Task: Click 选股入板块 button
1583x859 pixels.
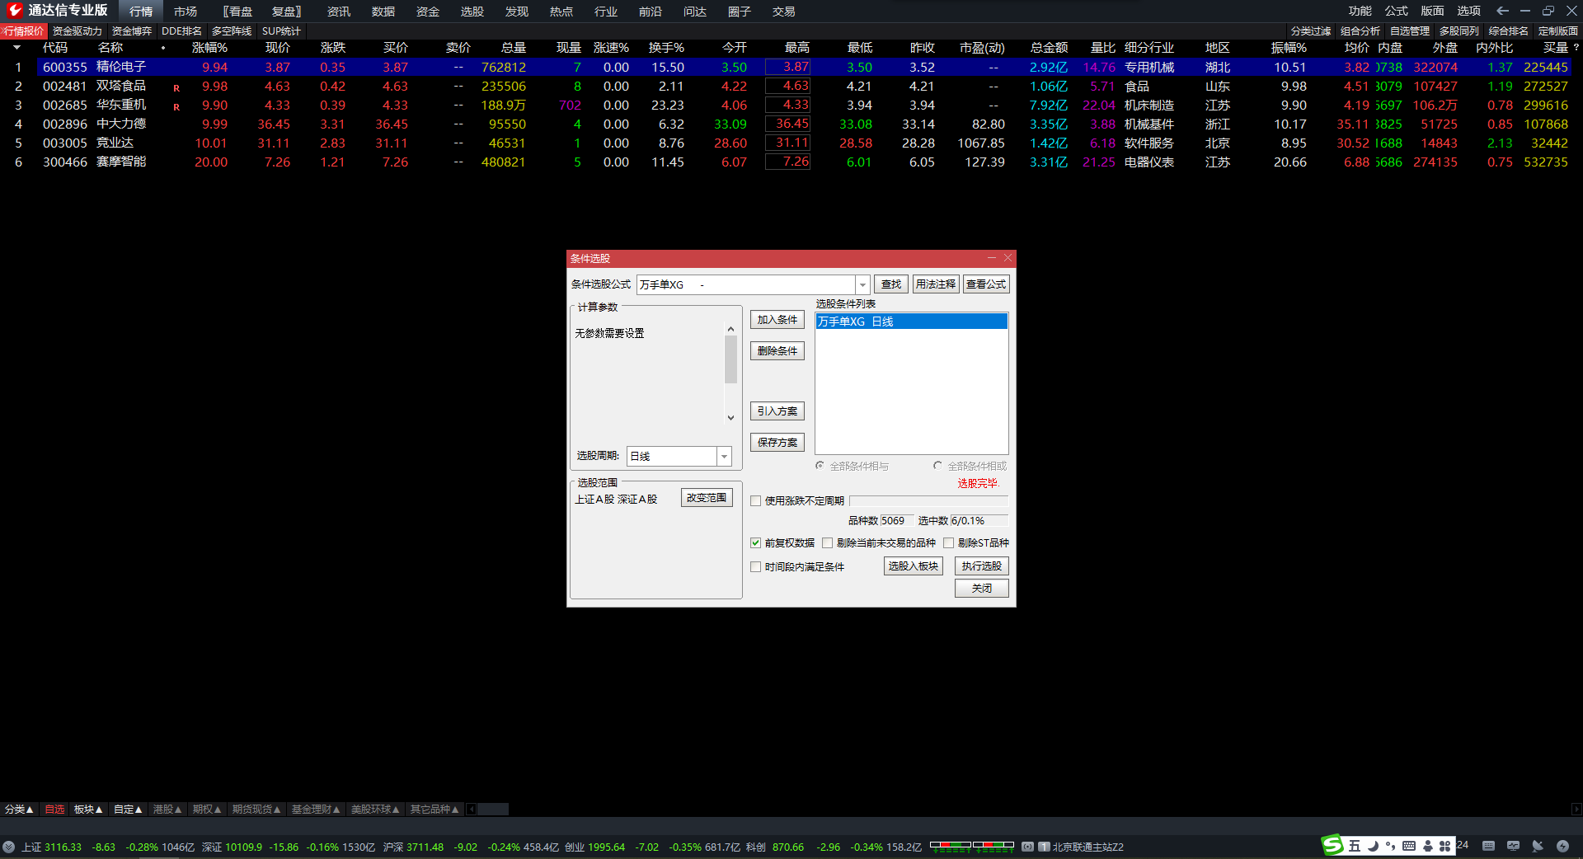Action: (x=914, y=566)
